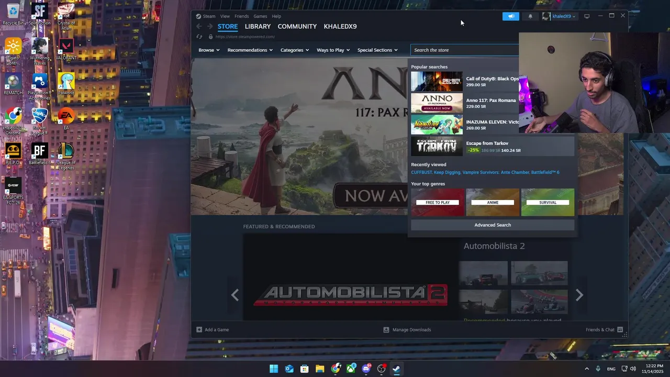Image resolution: width=670 pixels, height=377 pixels.
Task: Click the Search the store field
Action: [x=465, y=50]
